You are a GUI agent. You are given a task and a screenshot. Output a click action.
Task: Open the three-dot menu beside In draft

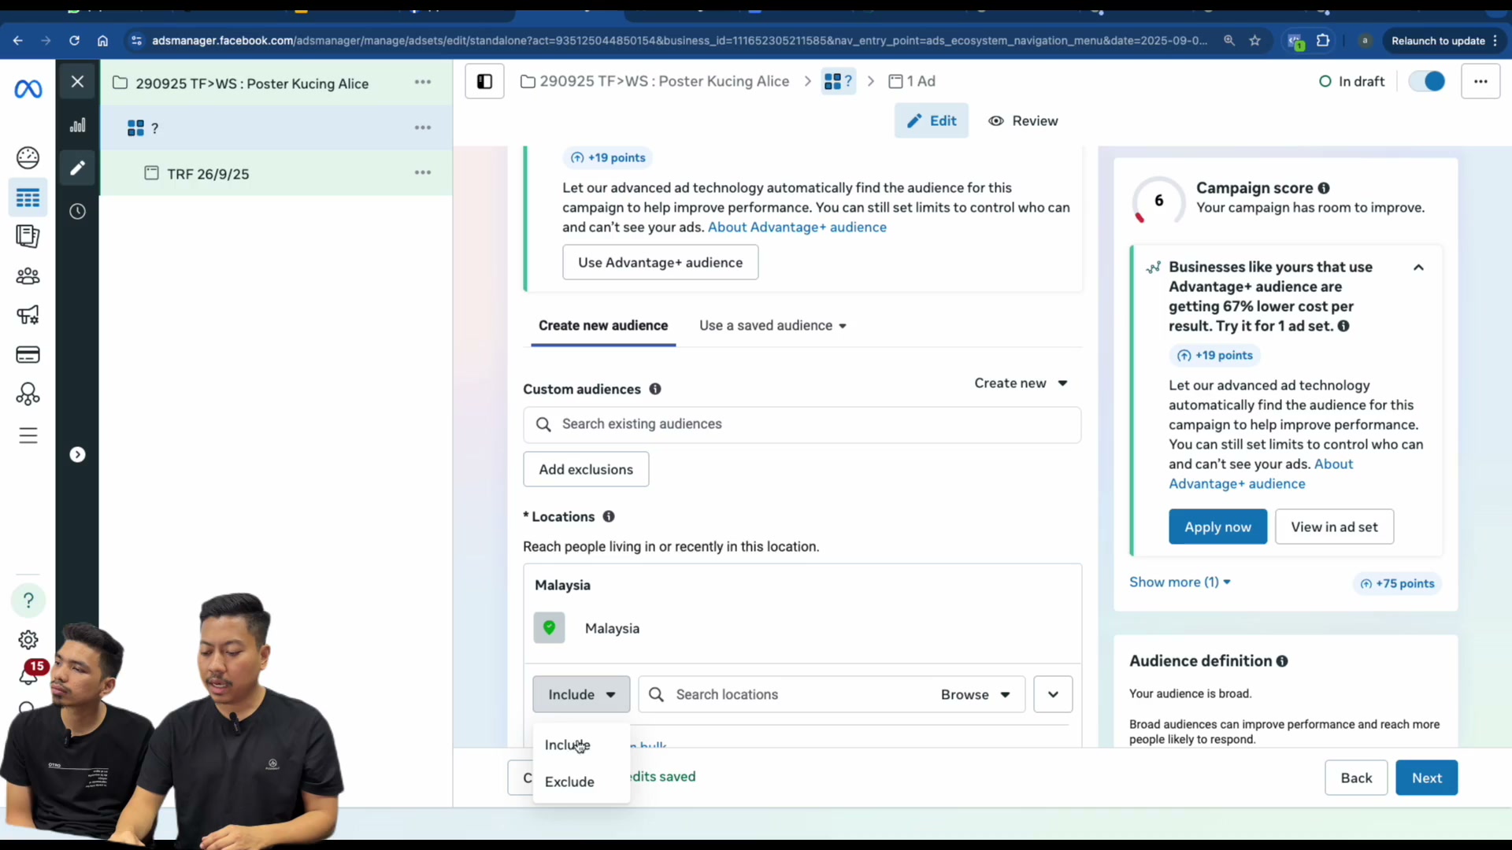(1480, 81)
